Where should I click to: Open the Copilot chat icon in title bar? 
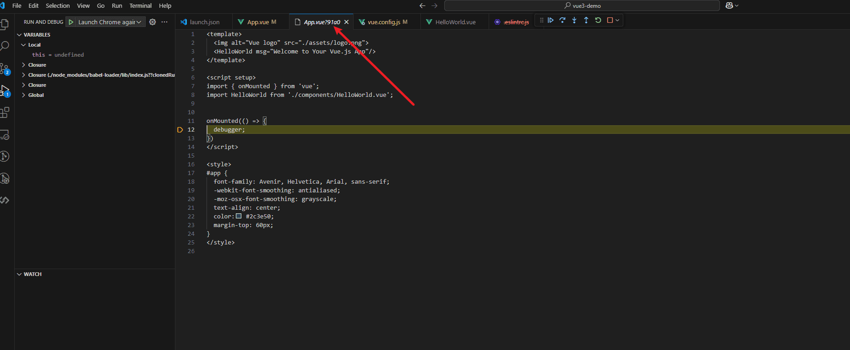729,5
